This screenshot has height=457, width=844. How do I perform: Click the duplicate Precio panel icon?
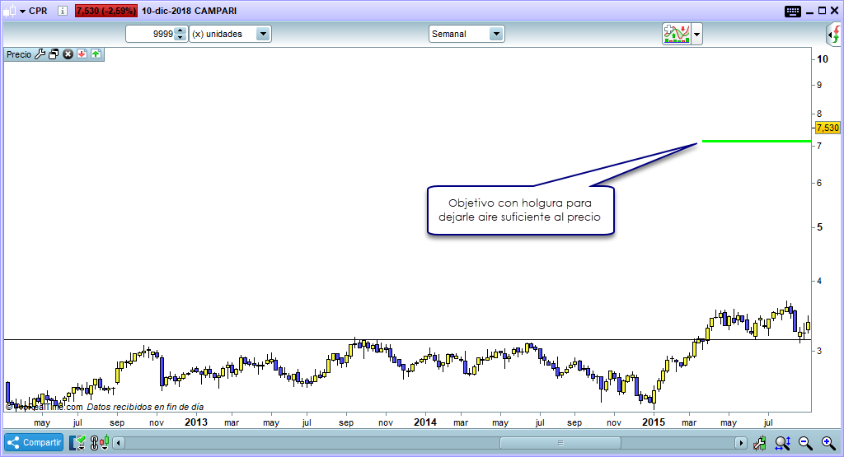coord(54,54)
